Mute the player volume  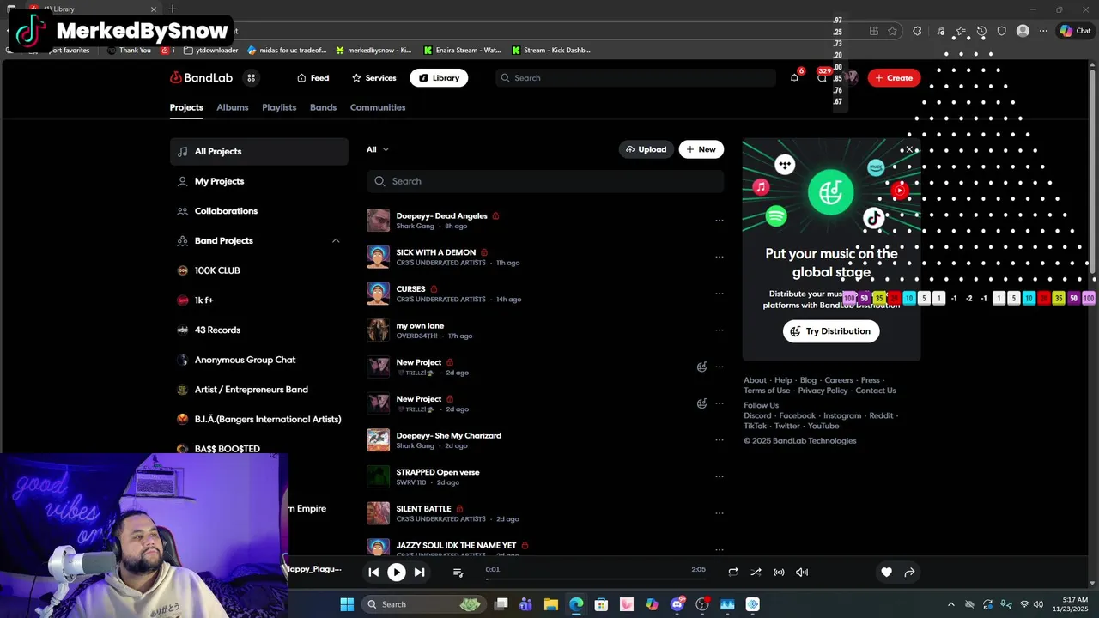point(802,572)
